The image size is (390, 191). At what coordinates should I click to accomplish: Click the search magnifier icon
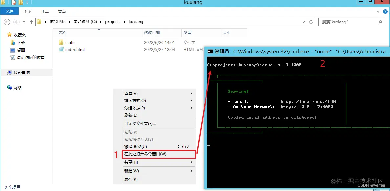[380, 22]
